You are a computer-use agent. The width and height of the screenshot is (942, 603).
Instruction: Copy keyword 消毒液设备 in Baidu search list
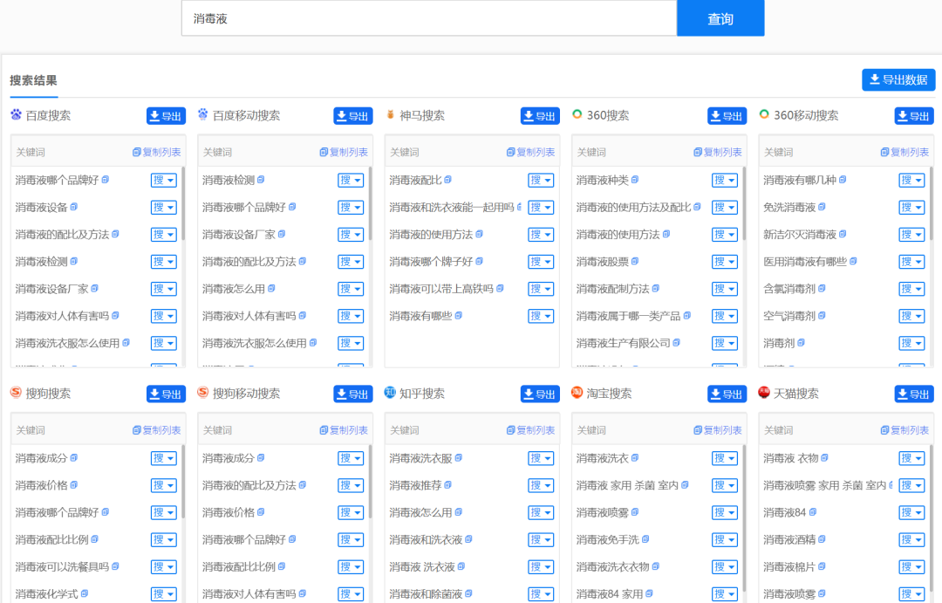coord(74,207)
